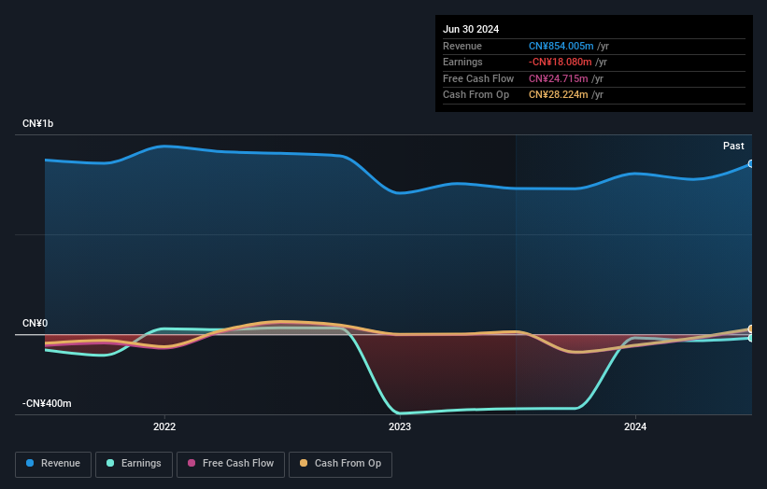Click the teal Earnings endpoint marker
767x489 pixels.
pyautogui.click(x=751, y=338)
